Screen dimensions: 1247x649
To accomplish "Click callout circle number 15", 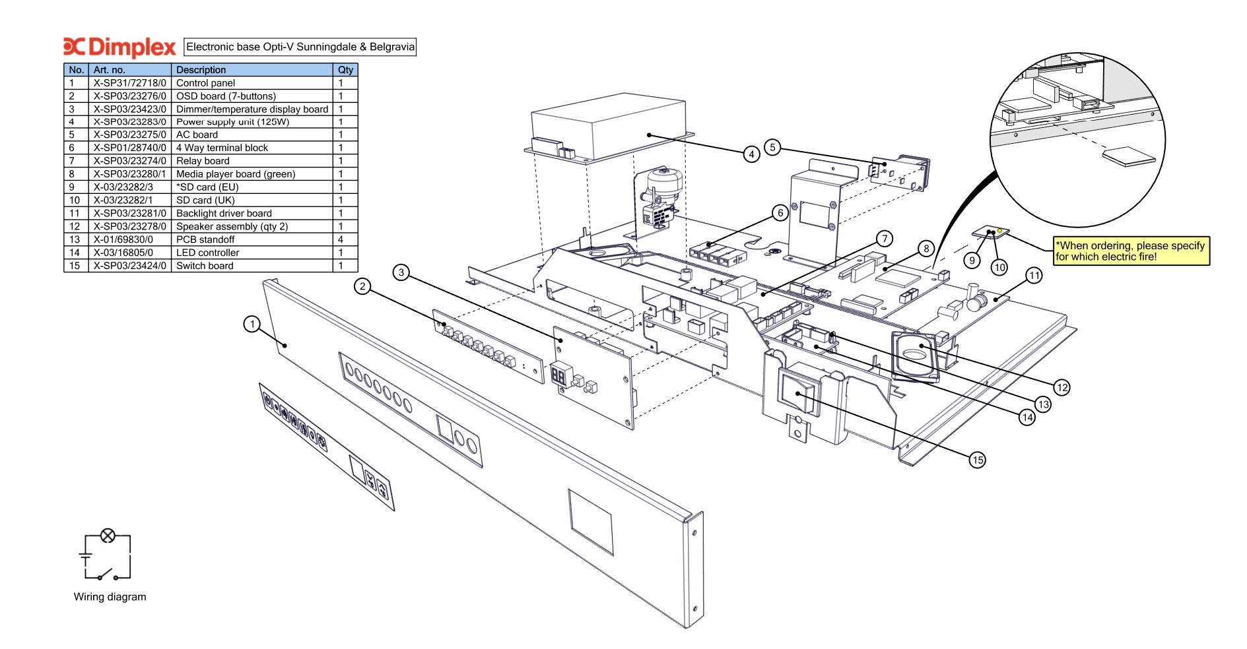I will [x=978, y=460].
